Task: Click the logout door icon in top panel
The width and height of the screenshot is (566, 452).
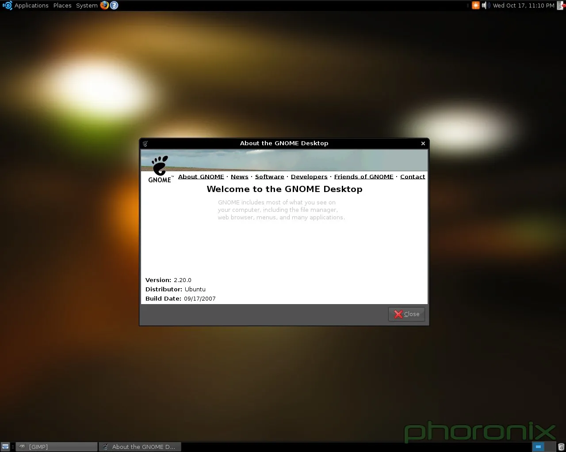Action: coord(562,5)
